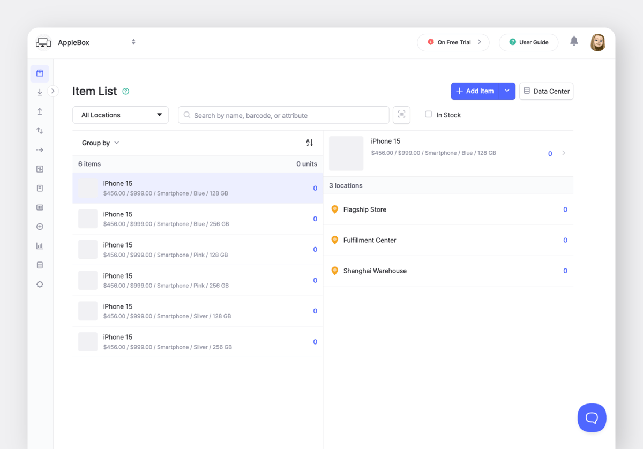
Task: Click the dashed-arrow Move sidebar icon
Action: [40, 150]
